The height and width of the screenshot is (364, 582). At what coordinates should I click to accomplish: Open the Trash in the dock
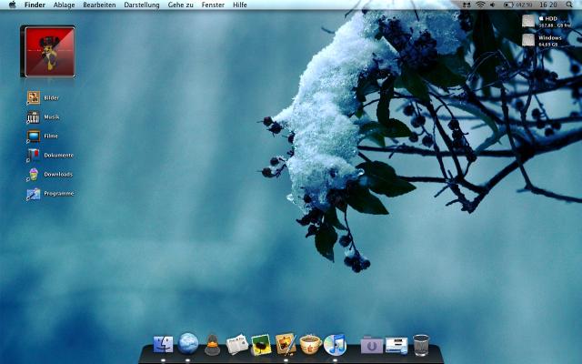tap(421, 344)
